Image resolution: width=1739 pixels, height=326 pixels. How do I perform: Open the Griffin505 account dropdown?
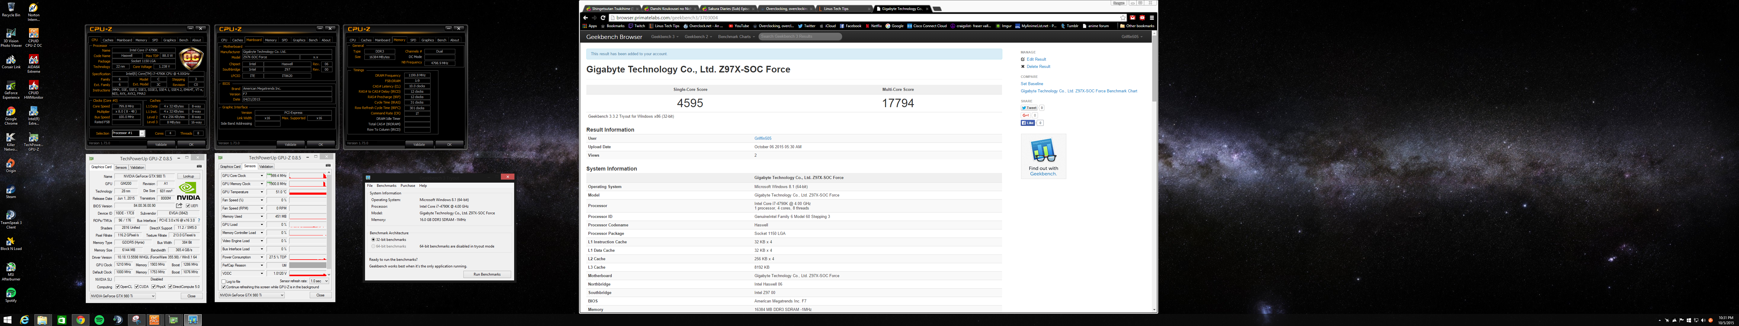[x=1132, y=37]
